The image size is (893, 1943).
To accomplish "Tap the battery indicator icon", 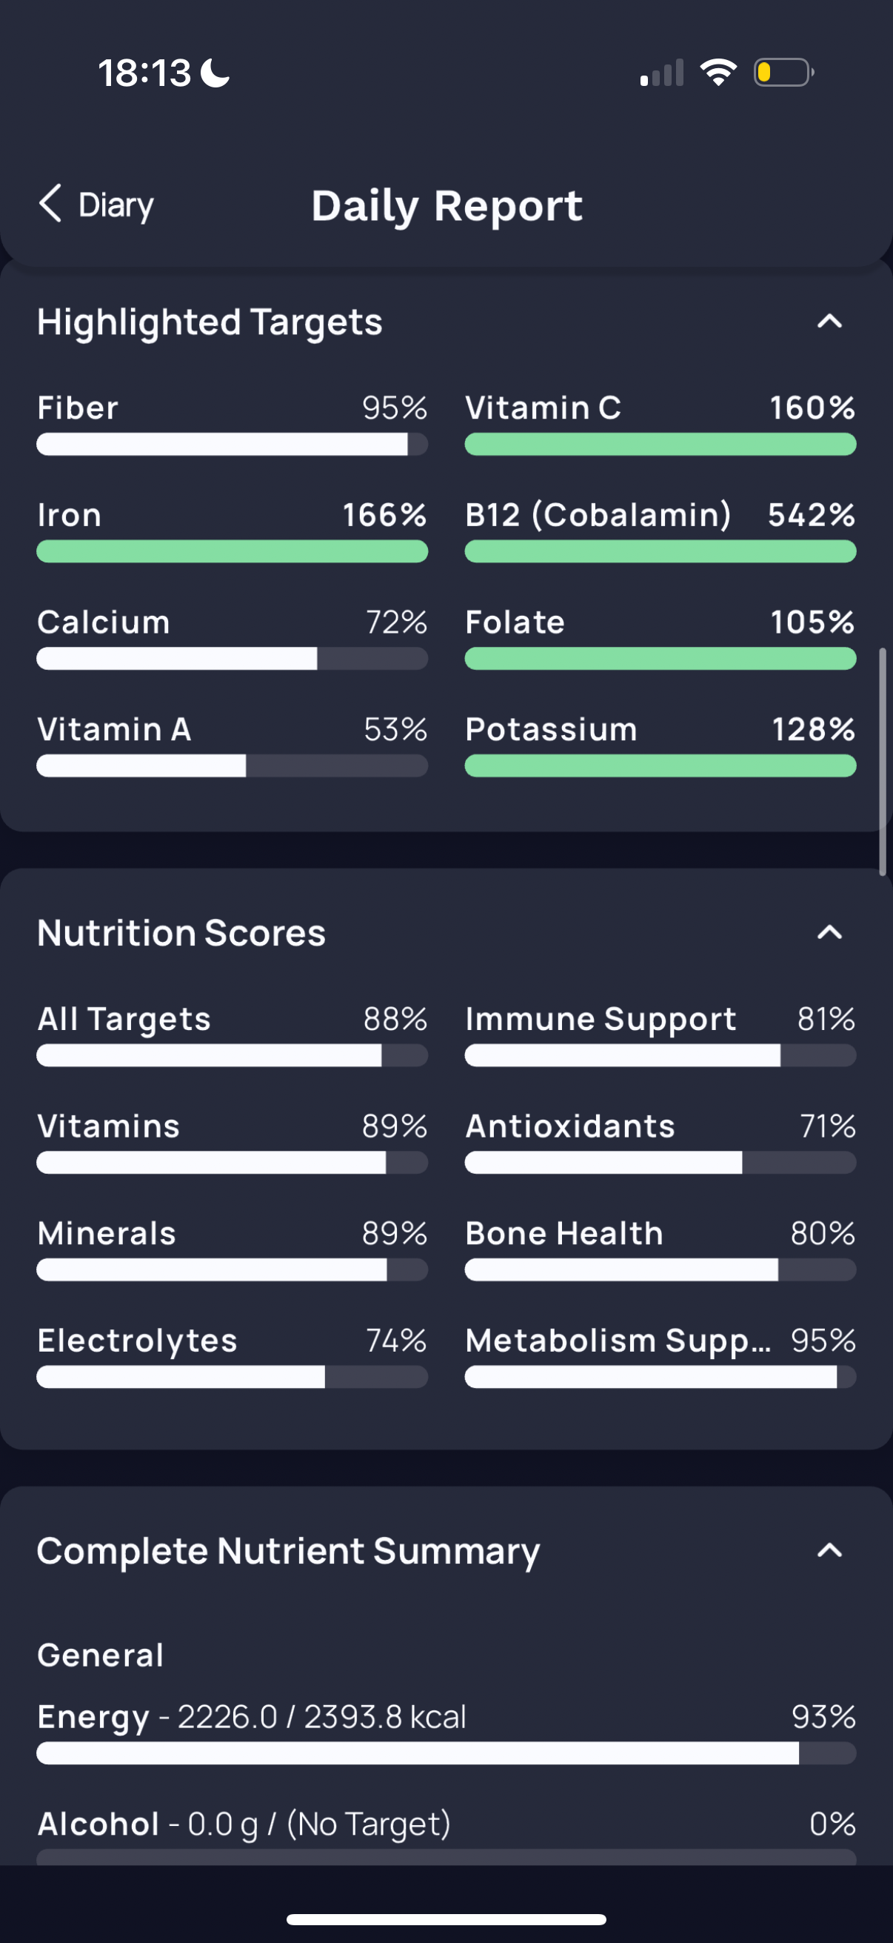I will 783,73.
